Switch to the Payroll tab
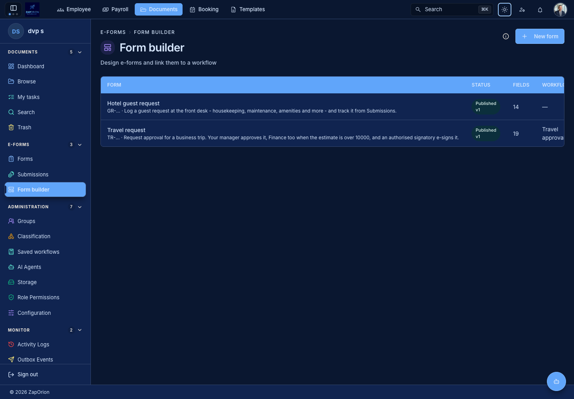 (116, 10)
